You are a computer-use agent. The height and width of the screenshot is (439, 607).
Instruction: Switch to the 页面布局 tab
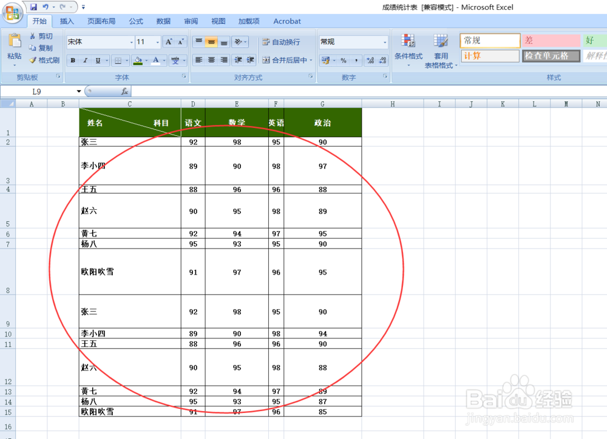[x=101, y=21]
